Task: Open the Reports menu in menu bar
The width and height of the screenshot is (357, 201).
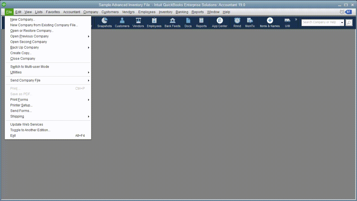Action: tap(197, 12)
